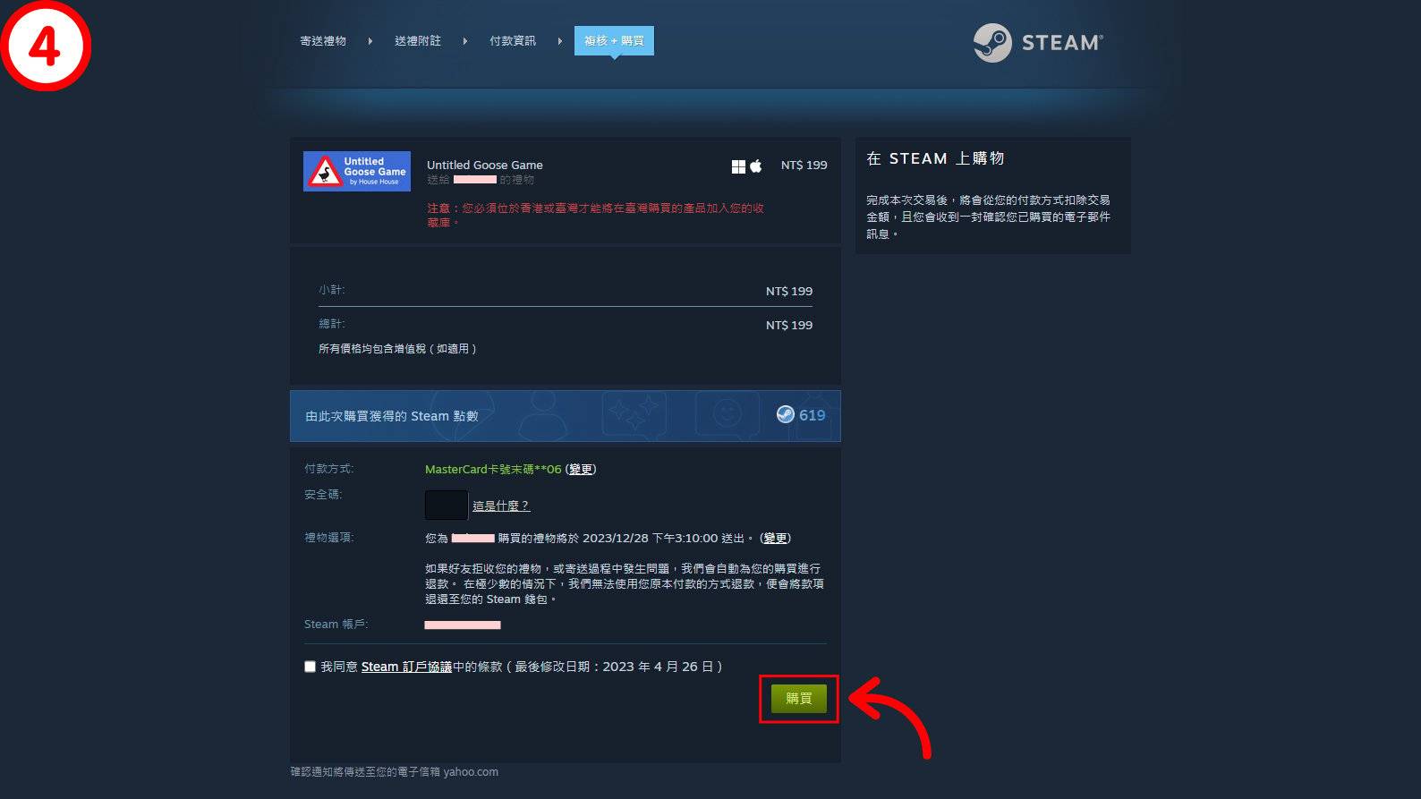The width and height of the screenshot is (1421, 799).
Task: Go to the 付款資訊 step
Action: (x=513, y=41)
